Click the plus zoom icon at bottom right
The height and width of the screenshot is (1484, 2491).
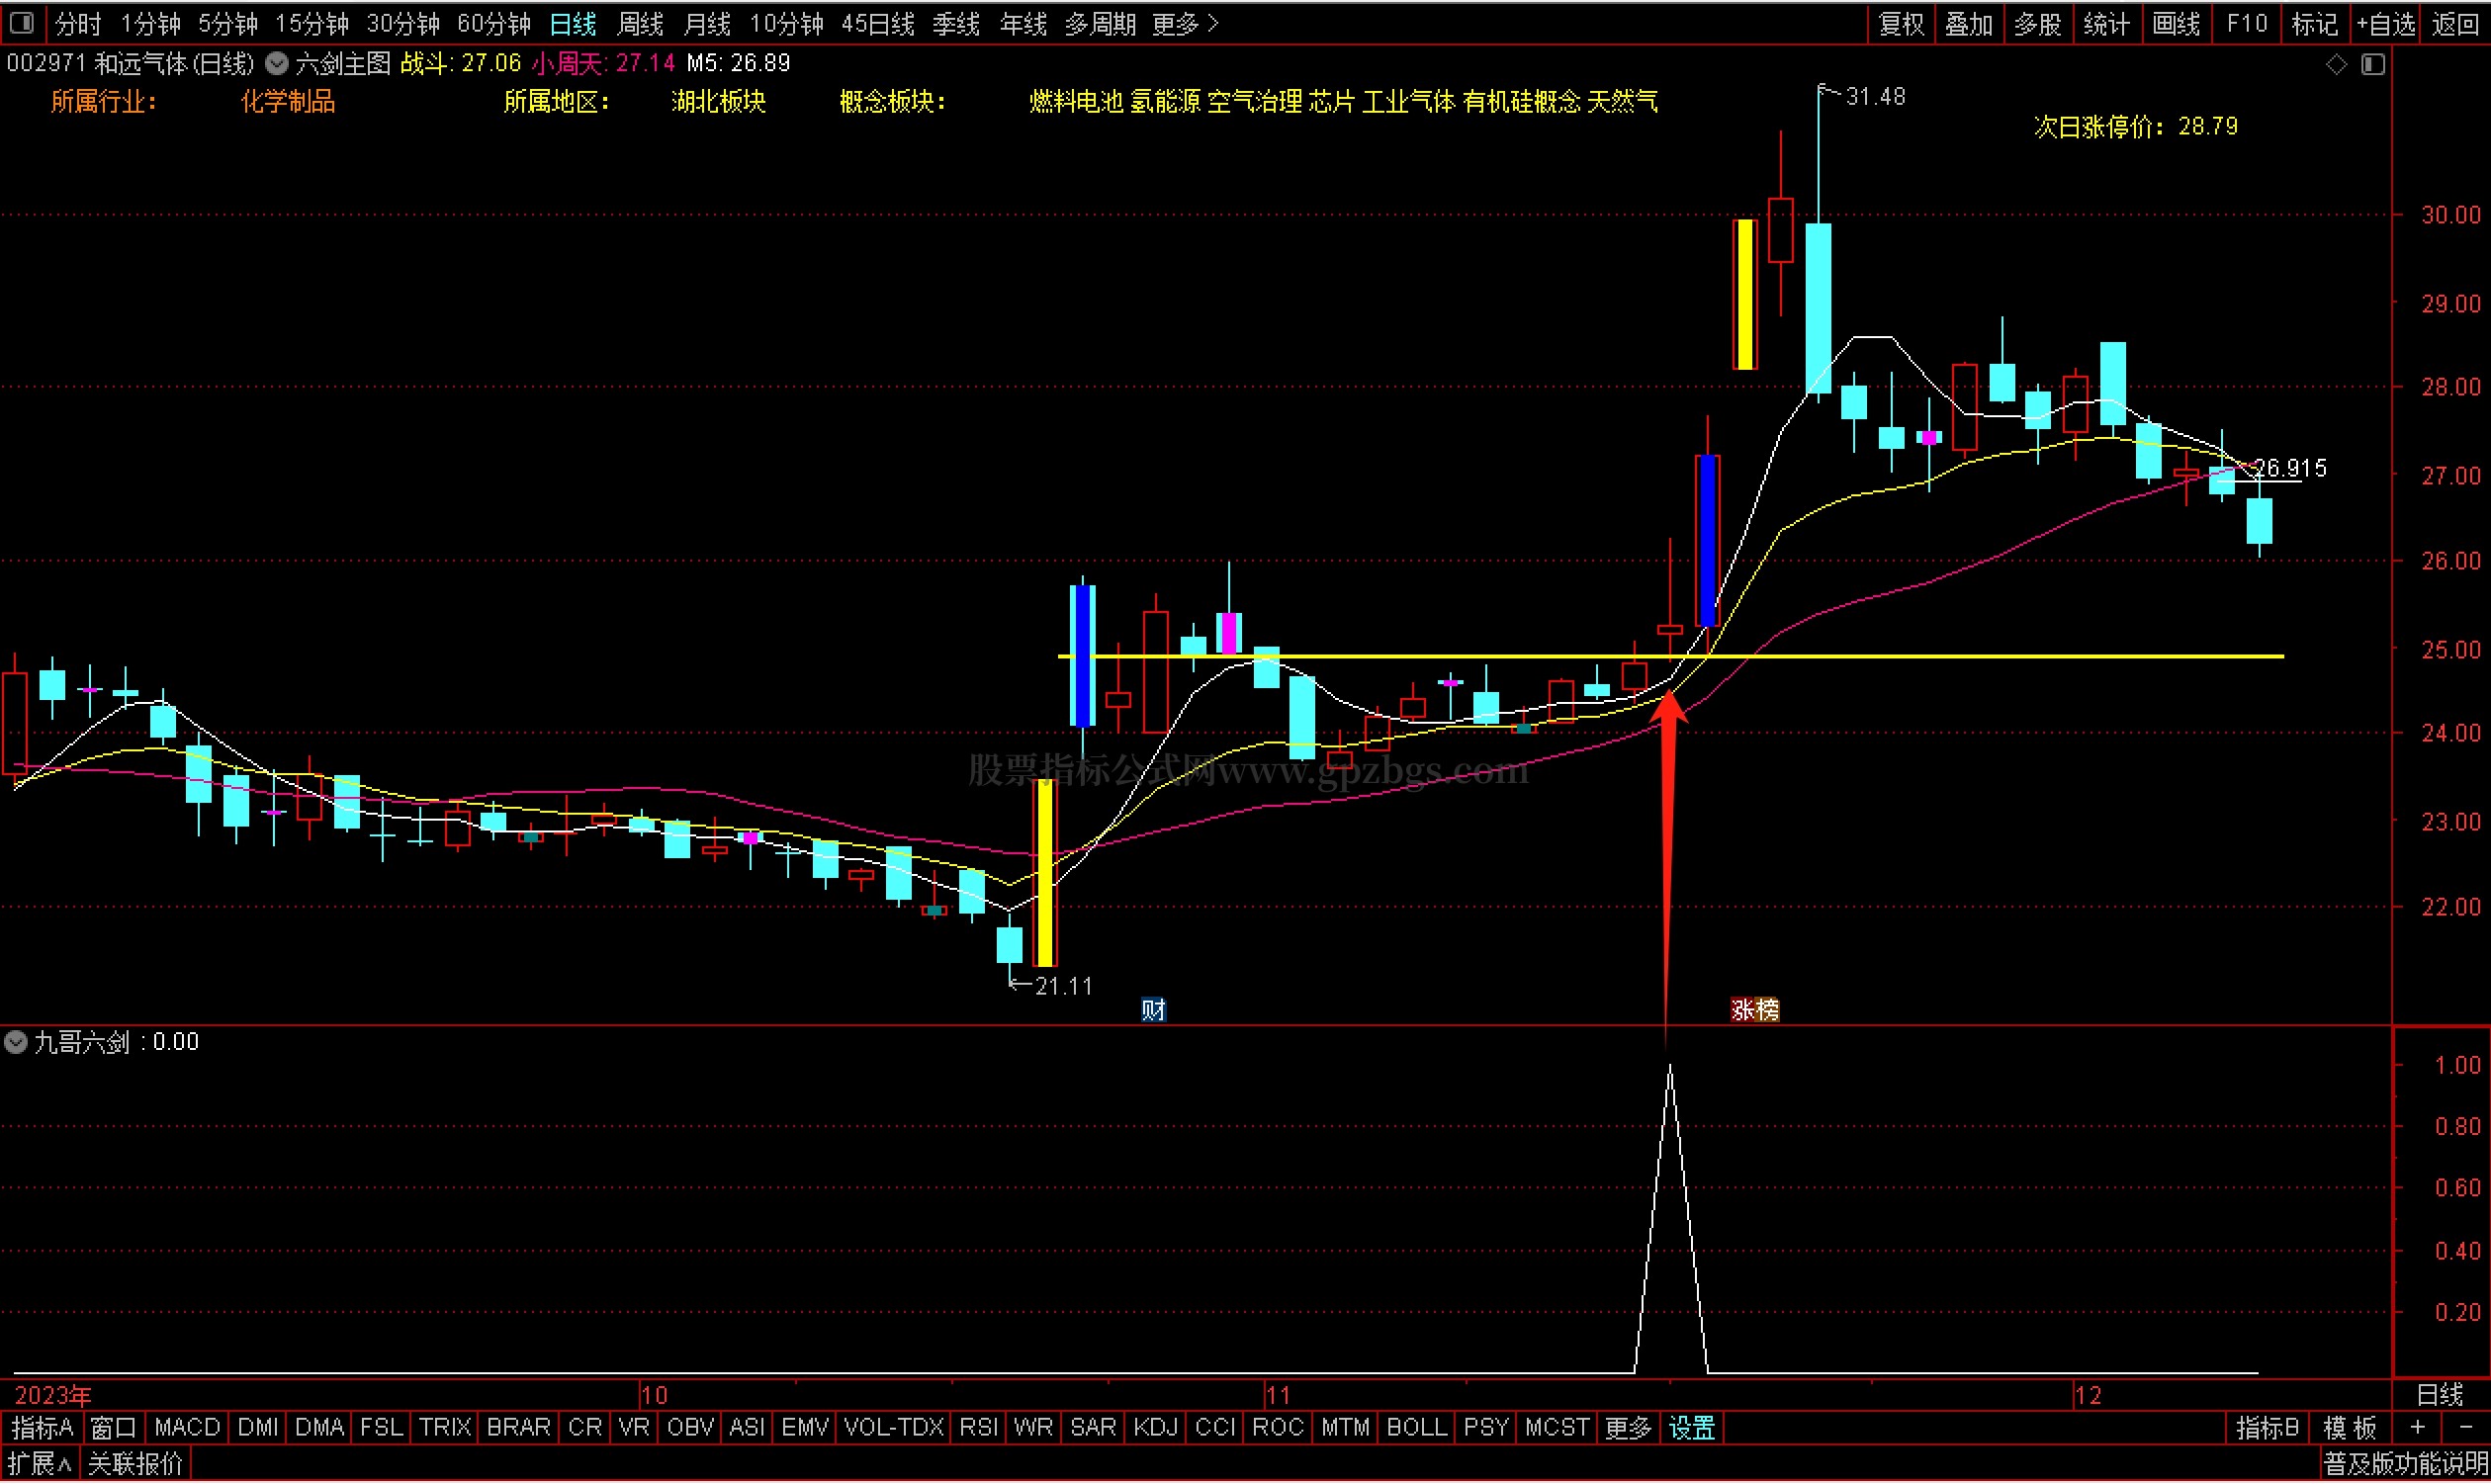pyautogui.click(x=2418, y=1428)
